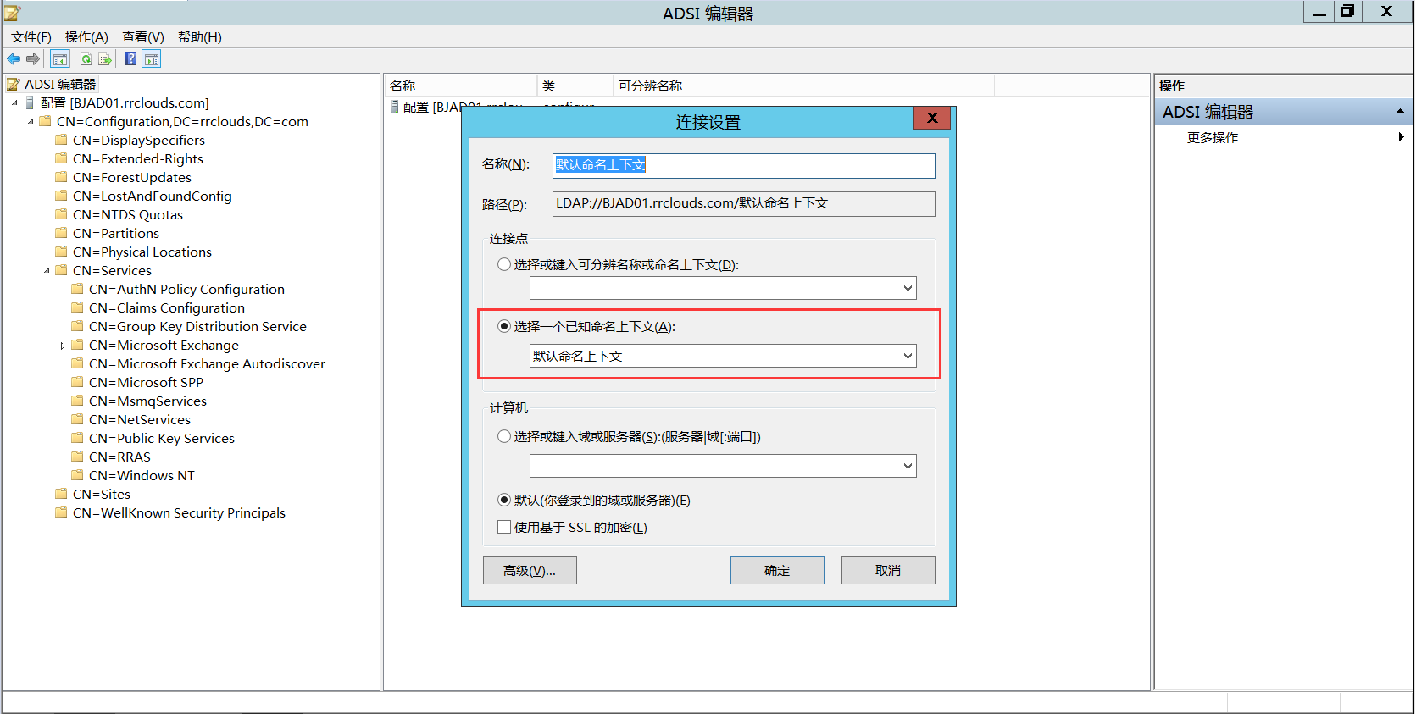Click the Export List toolbar icon
The width and height of the screenshot is (1416, 714).
click(x=105, y=58)
